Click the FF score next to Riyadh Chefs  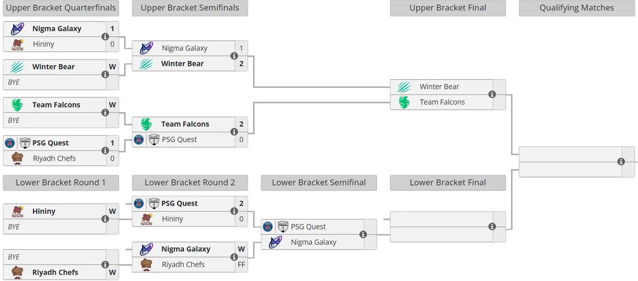coord(242,265)
